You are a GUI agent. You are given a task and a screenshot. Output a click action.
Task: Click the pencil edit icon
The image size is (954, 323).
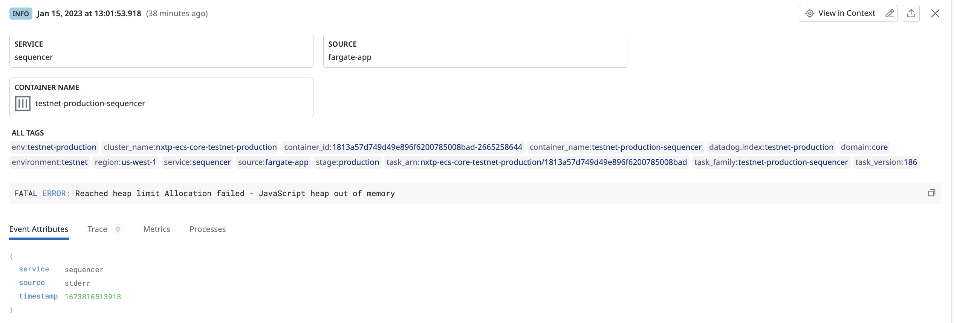point(890,13)
